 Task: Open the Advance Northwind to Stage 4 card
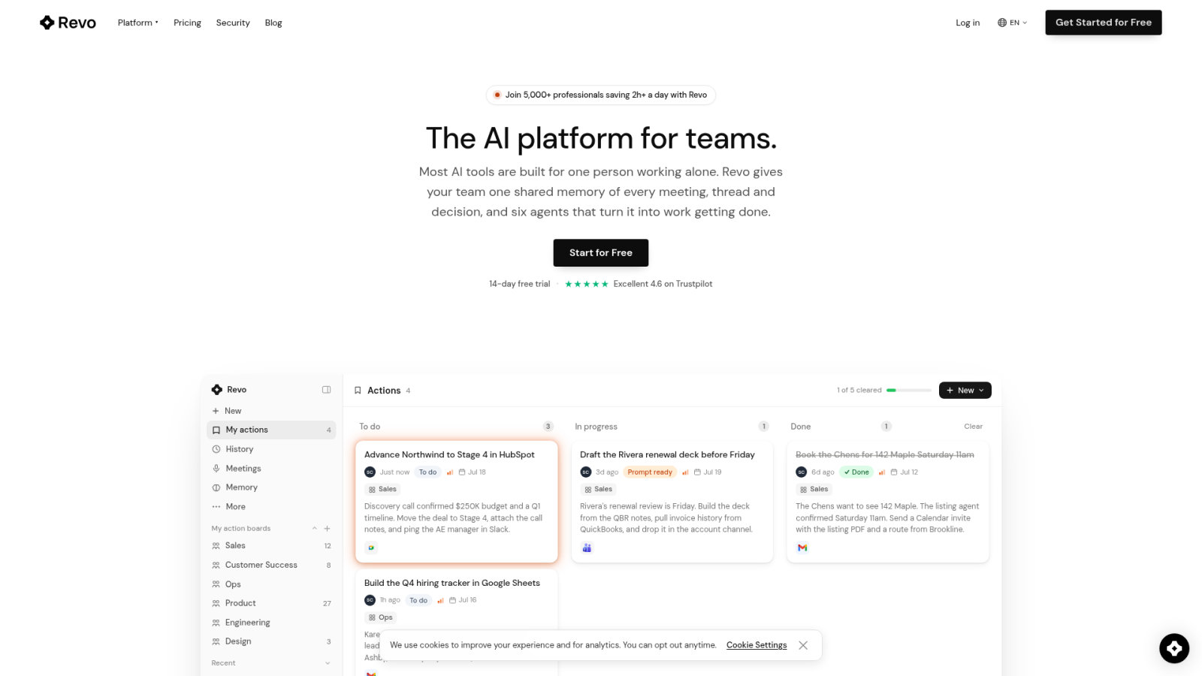(x=457, y=502)
